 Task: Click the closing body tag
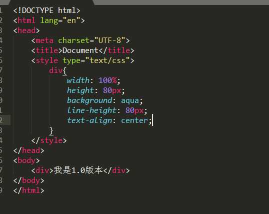[x=28, y=180]
